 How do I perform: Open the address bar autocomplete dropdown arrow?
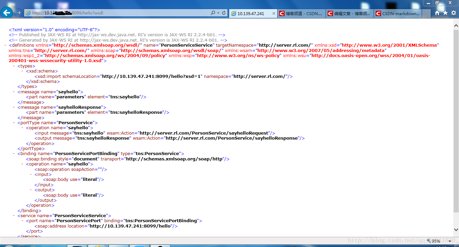coord(218,13)
